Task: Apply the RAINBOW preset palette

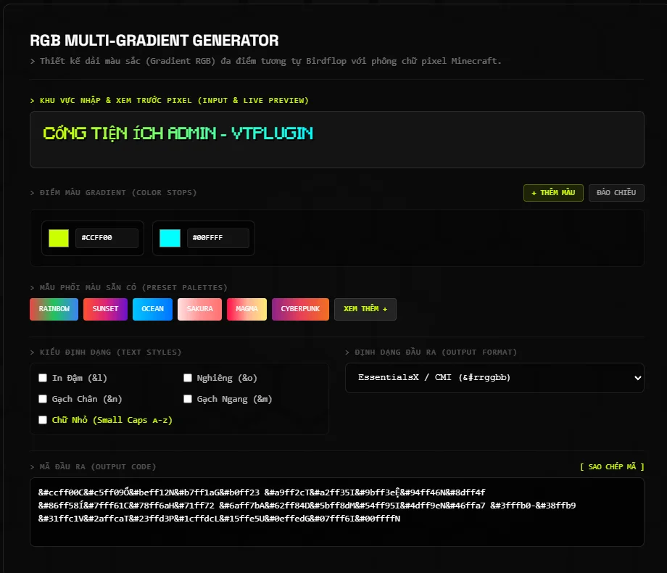Action: pyautogui.click(x=54, y=309)
